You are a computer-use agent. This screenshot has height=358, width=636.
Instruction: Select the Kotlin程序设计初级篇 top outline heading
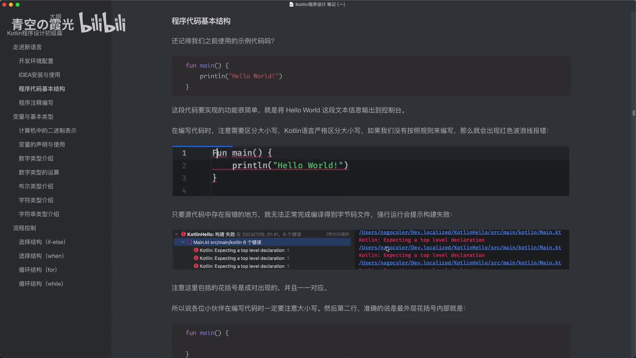coord(35,33)
